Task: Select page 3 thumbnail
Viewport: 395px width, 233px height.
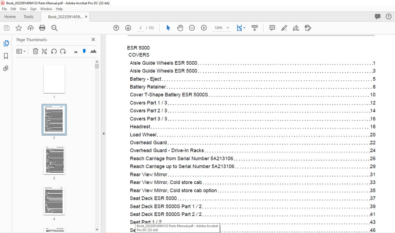Action: pyautogui.click(x=54, y=160)
